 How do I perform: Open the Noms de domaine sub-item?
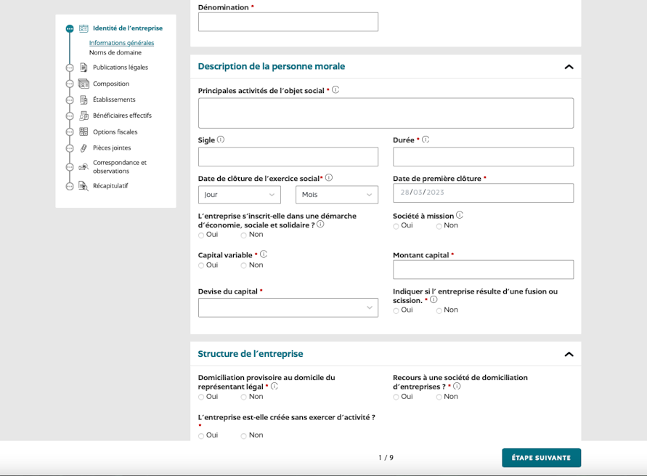click(115, 52)
